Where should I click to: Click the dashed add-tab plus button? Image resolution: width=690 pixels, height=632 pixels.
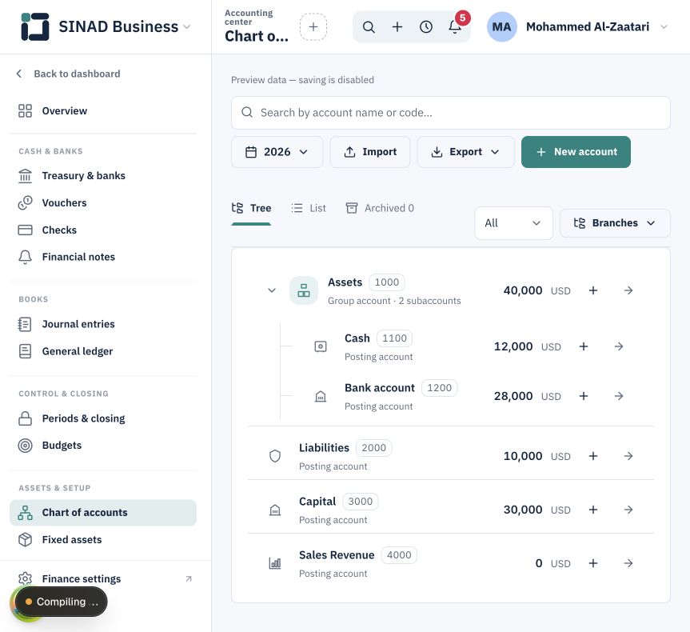[313, 27]
